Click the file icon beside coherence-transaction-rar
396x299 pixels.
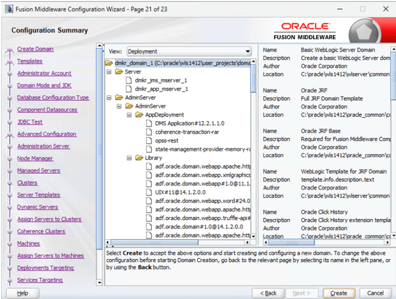[149, 132]
